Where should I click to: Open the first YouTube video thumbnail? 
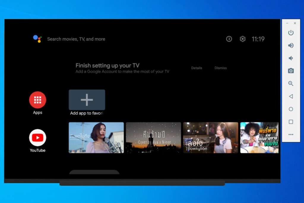click(x=96, y=138)
